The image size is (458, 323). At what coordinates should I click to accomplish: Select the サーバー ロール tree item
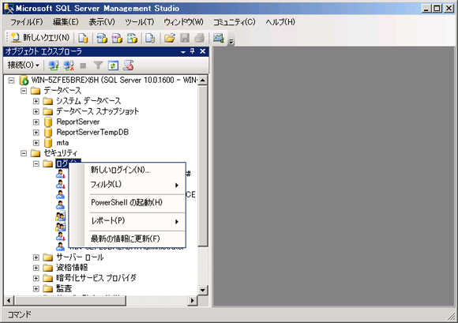pyautogui.click(x=80, y=257)
